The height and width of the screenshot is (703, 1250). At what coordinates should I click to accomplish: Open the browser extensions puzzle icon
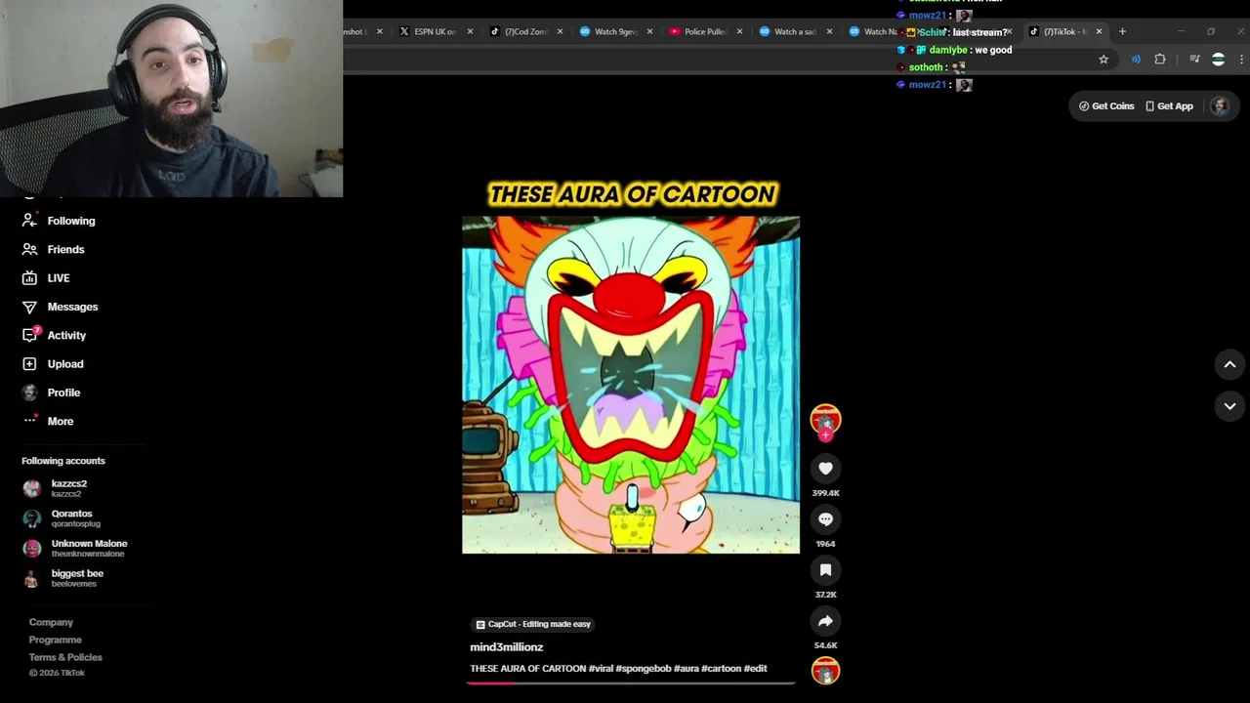pos(1160,60)
